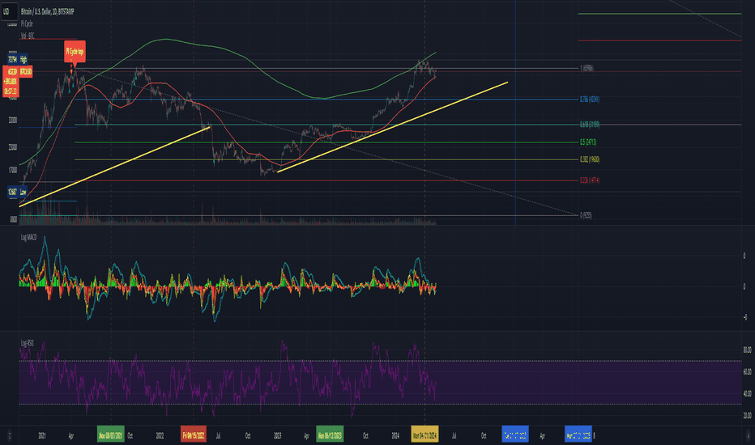This screenshot has height=445, width=755.
Task: Click the High price label
Action: (x=23, y=60)
